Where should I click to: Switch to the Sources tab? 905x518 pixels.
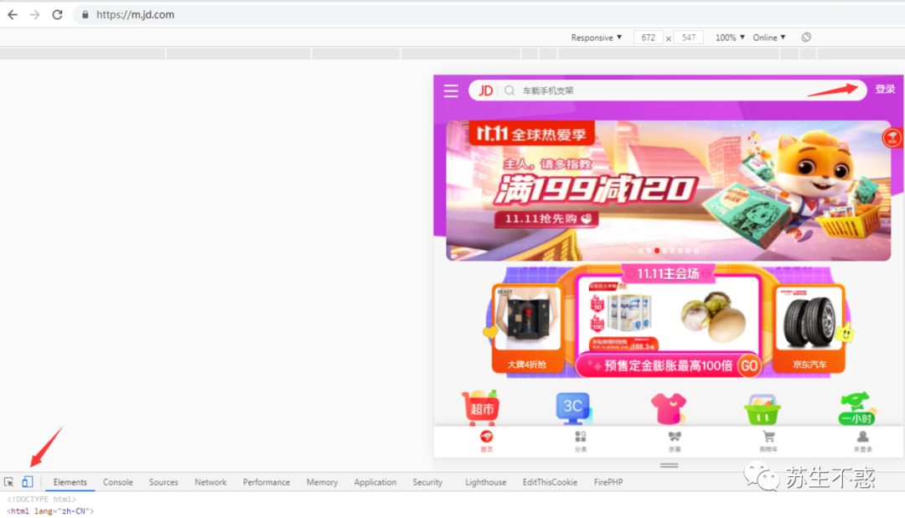click(163, 482)
